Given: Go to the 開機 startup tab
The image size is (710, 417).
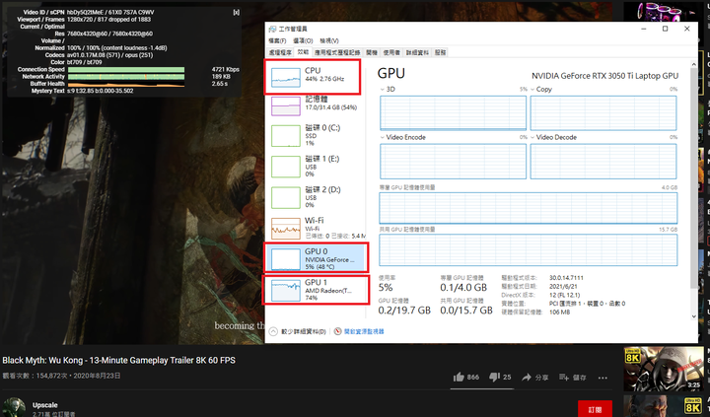Looking at the screenshot, I should click(372, 52).
